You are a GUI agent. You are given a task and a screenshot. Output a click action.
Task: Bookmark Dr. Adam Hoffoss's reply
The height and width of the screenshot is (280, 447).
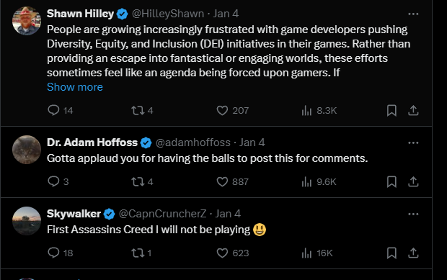[x=391, y=181]
